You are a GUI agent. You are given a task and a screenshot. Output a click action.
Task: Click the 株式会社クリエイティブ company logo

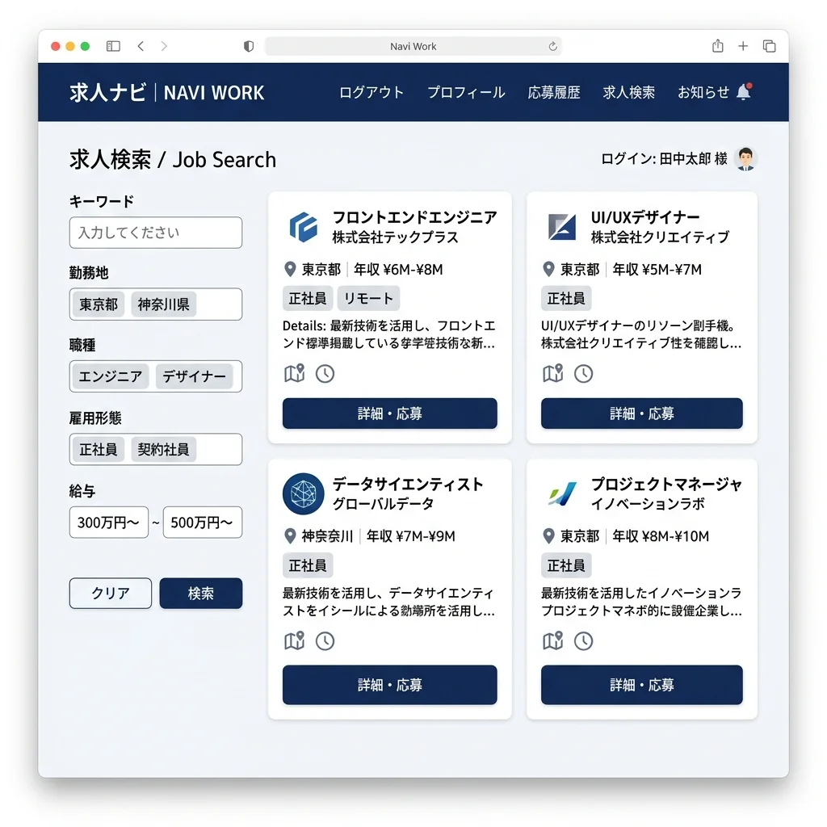click(562, 227)
